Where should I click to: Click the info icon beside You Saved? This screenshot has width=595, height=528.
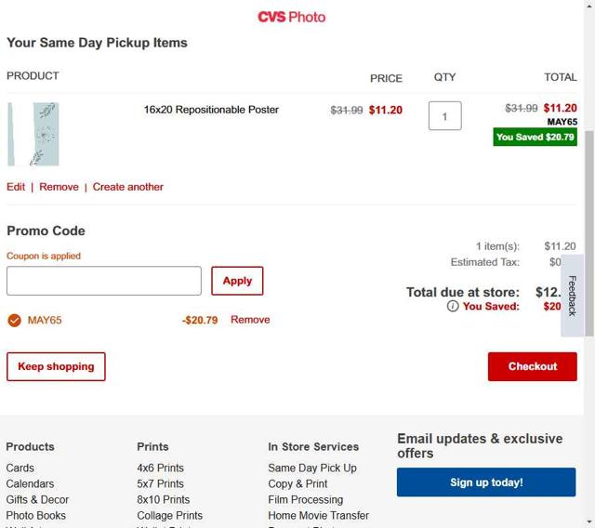point(452,306)
